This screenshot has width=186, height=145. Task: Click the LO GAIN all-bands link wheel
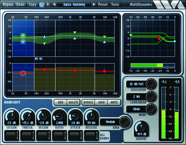12,136
